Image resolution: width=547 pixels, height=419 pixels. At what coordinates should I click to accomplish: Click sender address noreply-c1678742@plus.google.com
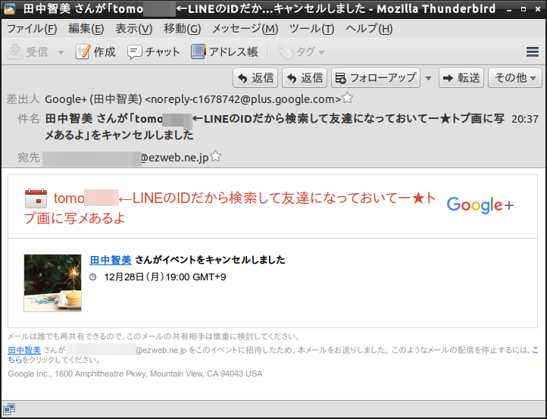tap(242, 99)
